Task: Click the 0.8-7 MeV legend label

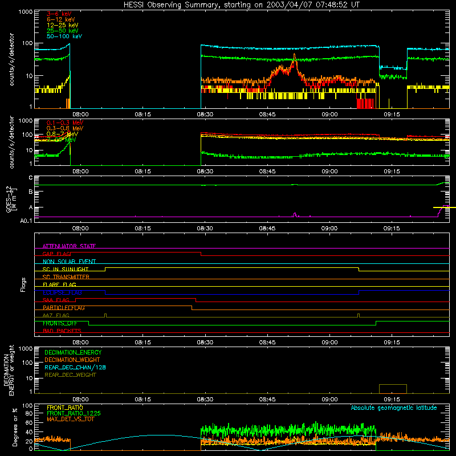Action: [62, 134]
